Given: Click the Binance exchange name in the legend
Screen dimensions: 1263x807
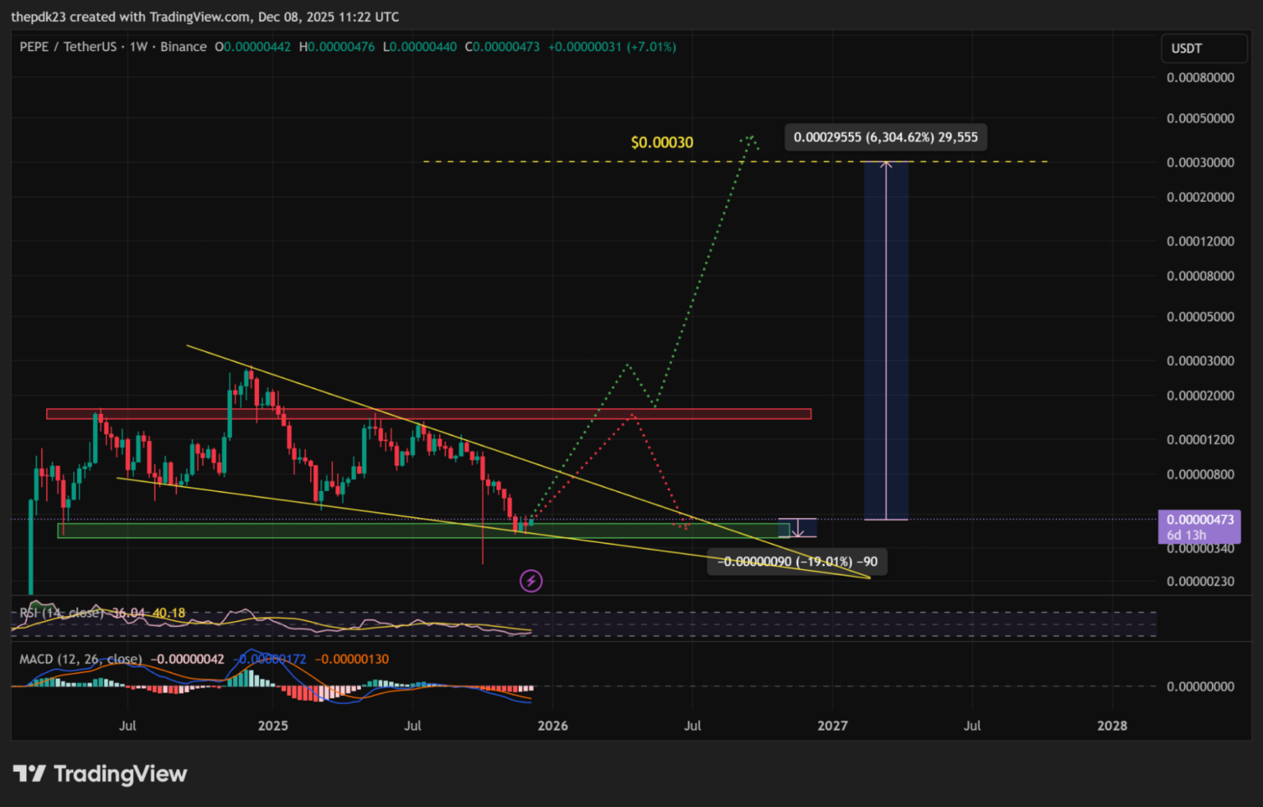Looking at the screenshot, I should (183, 47).
